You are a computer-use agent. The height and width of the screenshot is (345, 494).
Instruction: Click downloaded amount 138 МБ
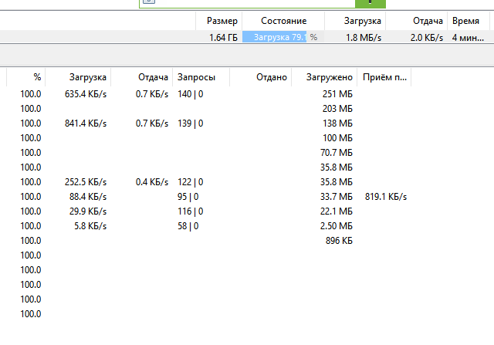(337, 123)
